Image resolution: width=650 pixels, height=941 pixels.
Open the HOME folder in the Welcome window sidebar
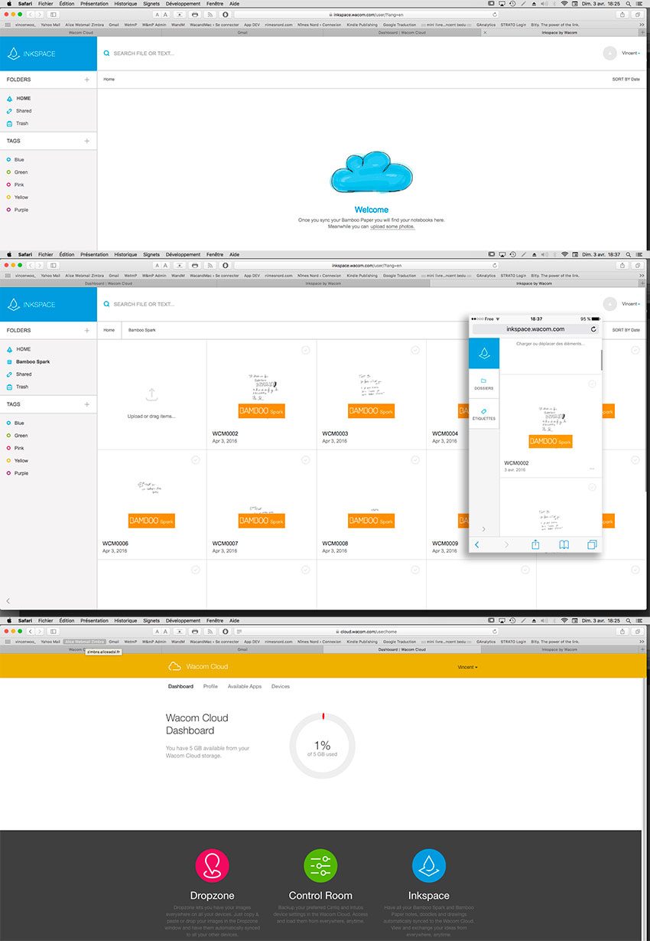(x=24, y=99)
